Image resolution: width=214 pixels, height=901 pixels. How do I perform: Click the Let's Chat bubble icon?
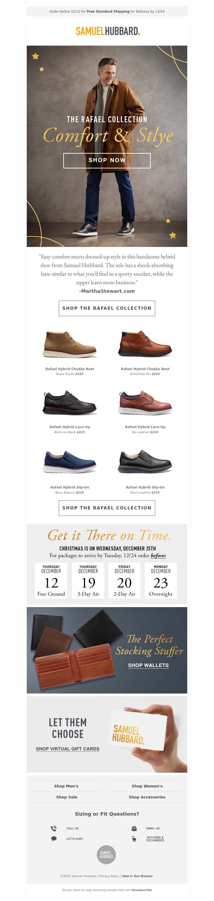tap(54, 839)
